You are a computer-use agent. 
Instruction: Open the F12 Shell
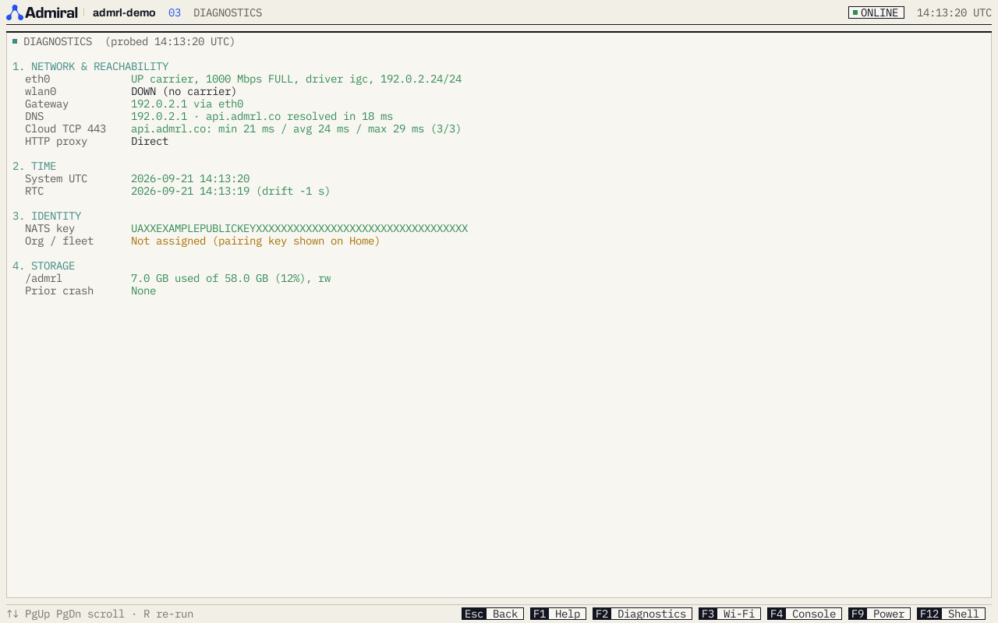(951, 614)
